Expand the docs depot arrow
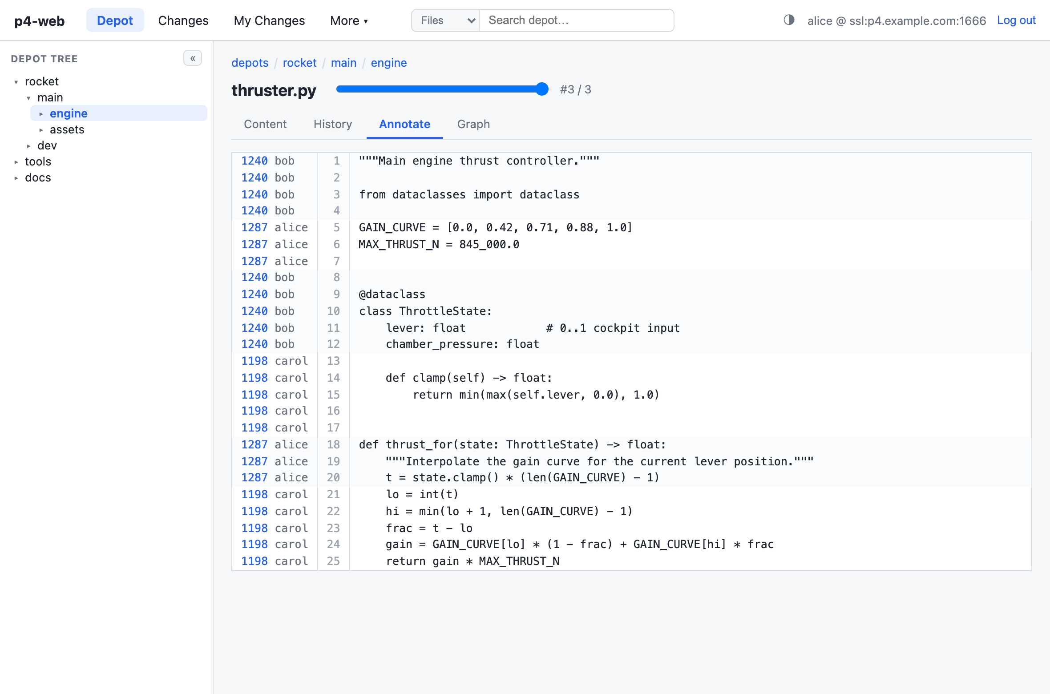This screenshot has width=1050, height=694. point(16,178)
